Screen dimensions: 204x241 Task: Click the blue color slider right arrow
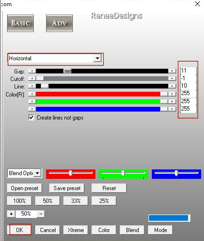[172, 109]
